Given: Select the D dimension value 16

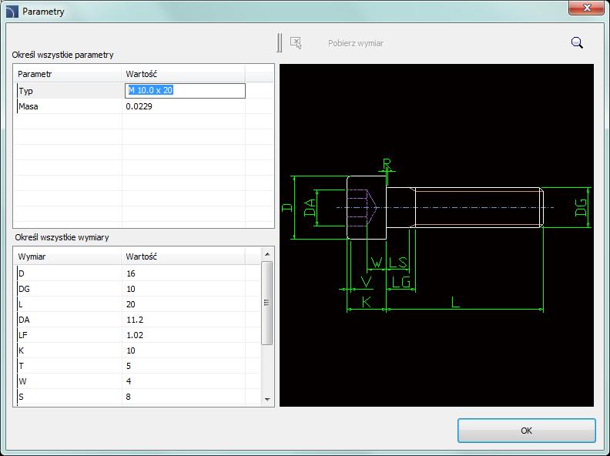Looking at the screenshot, I should [131, 273].
